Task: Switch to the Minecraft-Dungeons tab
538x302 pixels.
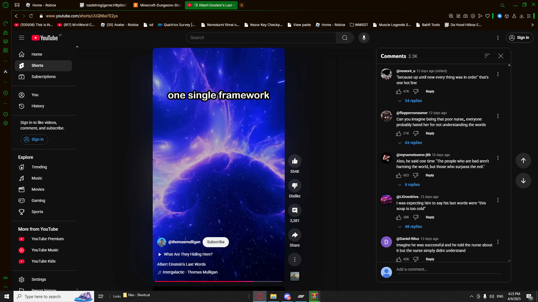Action: pyautogui.click(x=157, y=5)
